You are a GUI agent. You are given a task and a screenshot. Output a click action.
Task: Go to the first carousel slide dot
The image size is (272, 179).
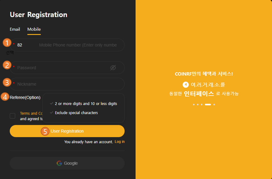(194, 105)
